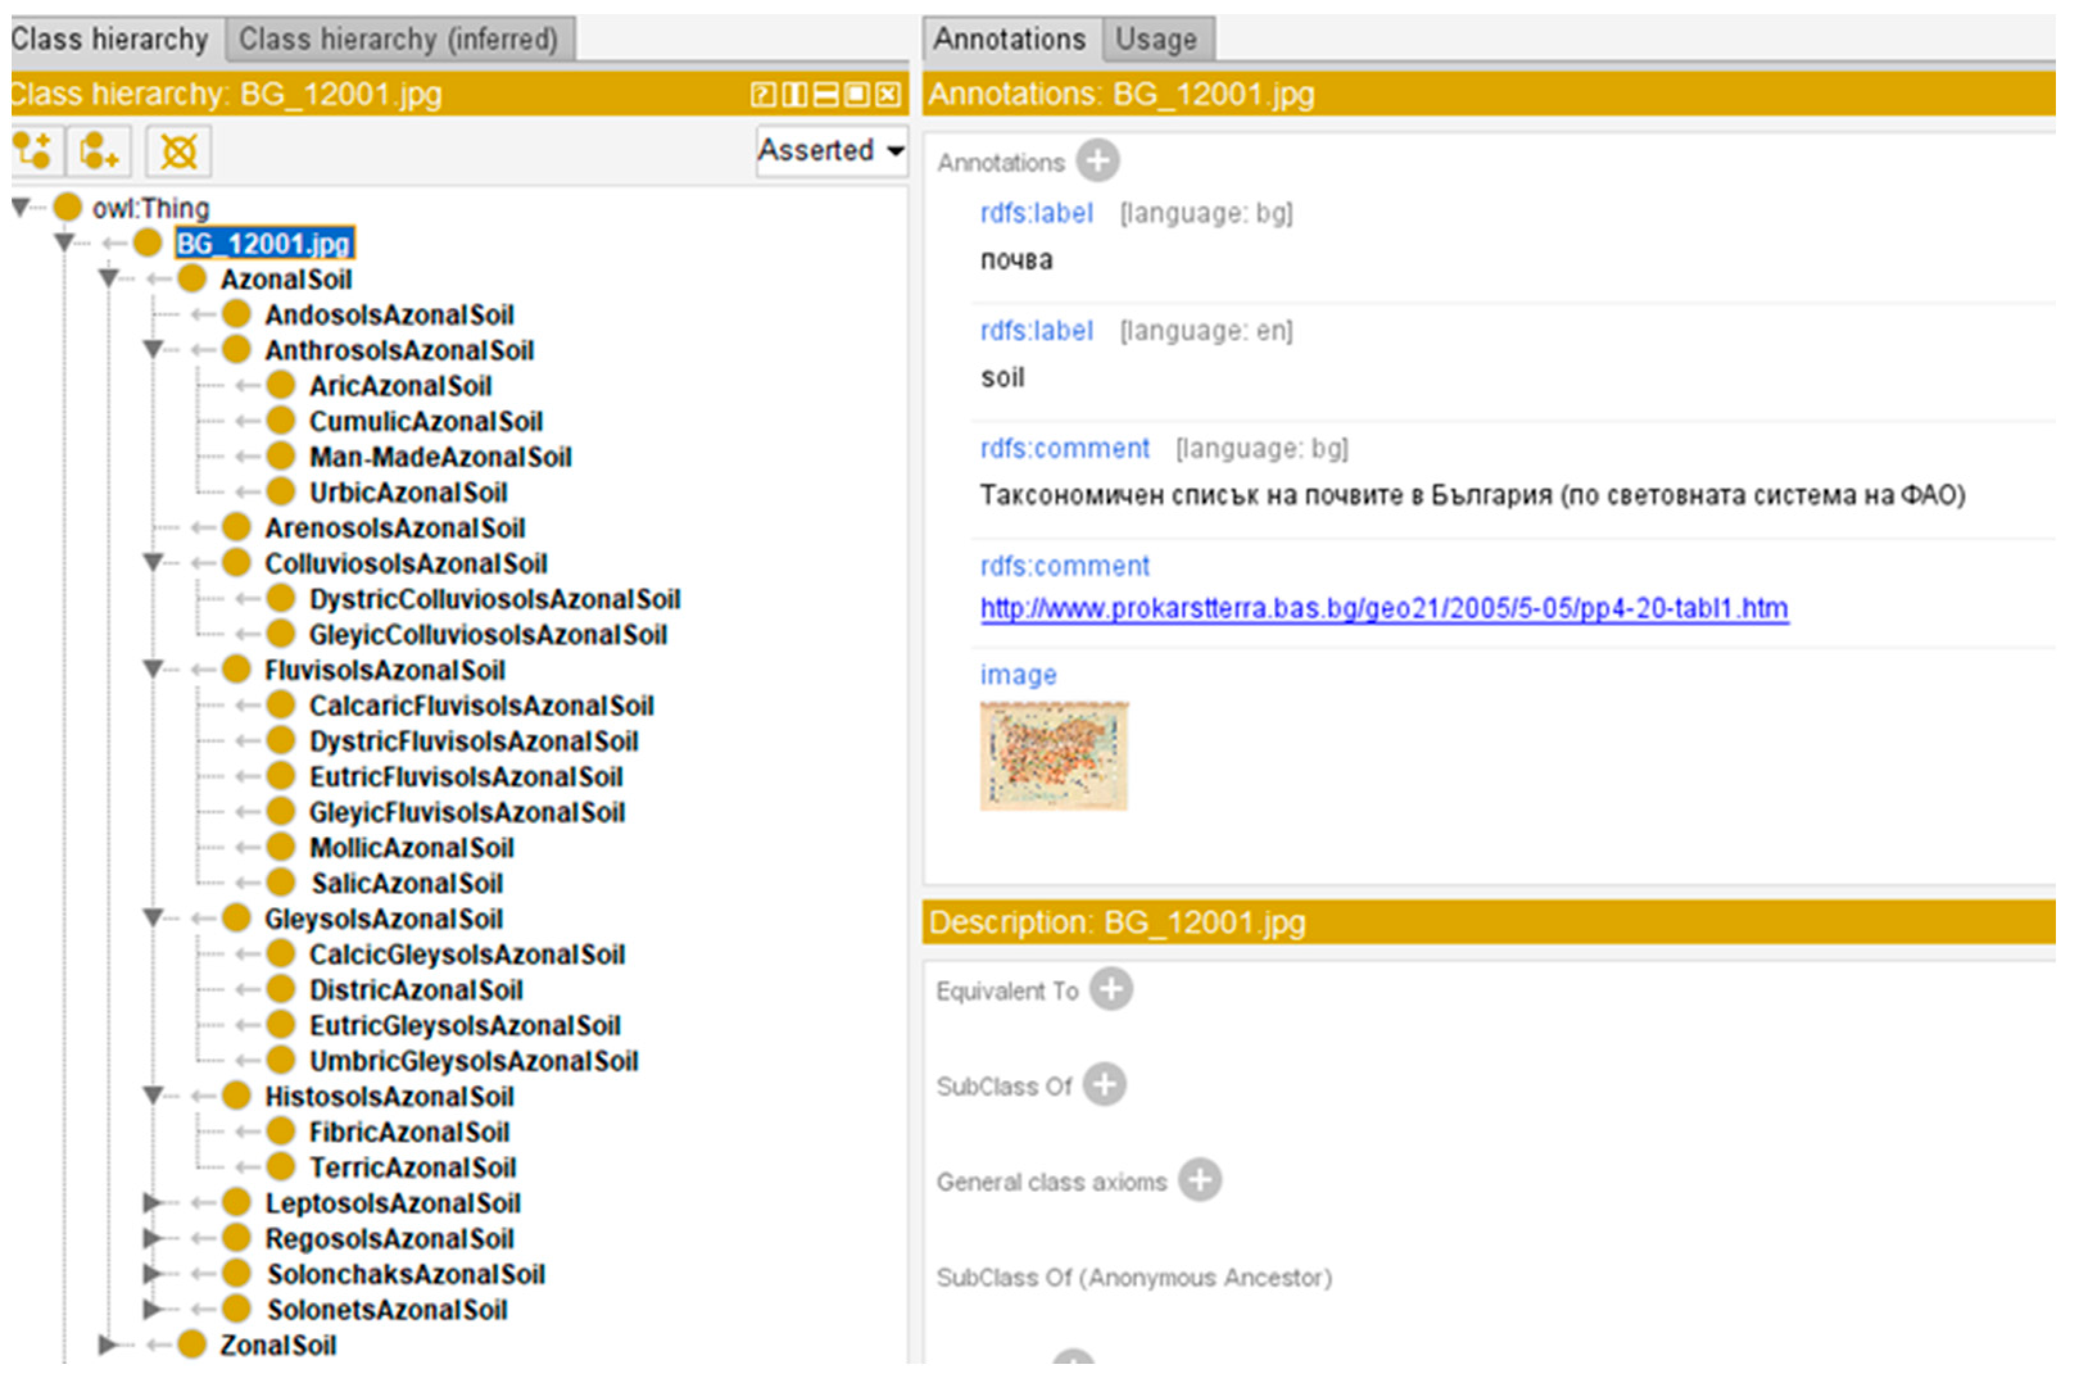Select the owl:Thing root class

[x=151, y=208]
